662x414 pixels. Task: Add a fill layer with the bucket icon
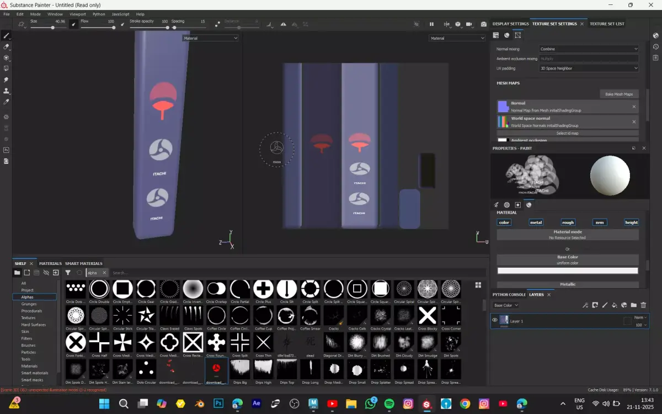(x=614, y=305)
